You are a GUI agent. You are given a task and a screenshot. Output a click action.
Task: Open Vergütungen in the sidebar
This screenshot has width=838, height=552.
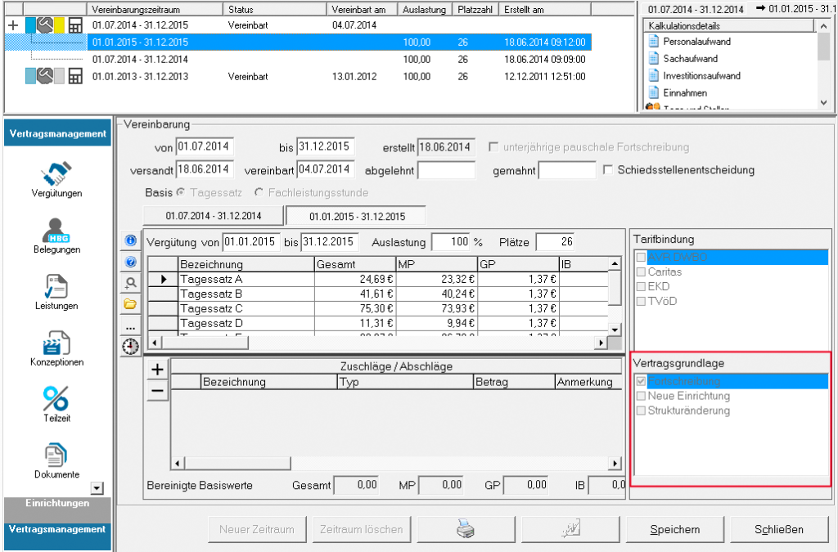[x=56, y=176]
